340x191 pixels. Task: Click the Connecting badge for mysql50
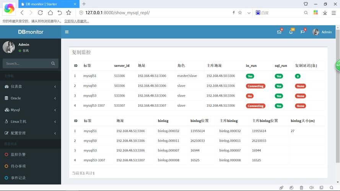pyautogui.click(x=255, y=86)
